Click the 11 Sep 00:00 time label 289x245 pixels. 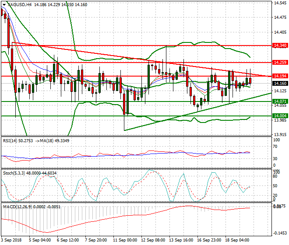[125, 240]
